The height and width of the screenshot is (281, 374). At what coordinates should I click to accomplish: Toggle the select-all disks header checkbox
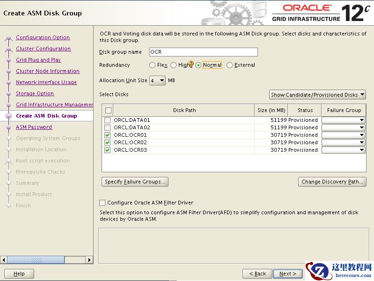[x=109, y=110]
